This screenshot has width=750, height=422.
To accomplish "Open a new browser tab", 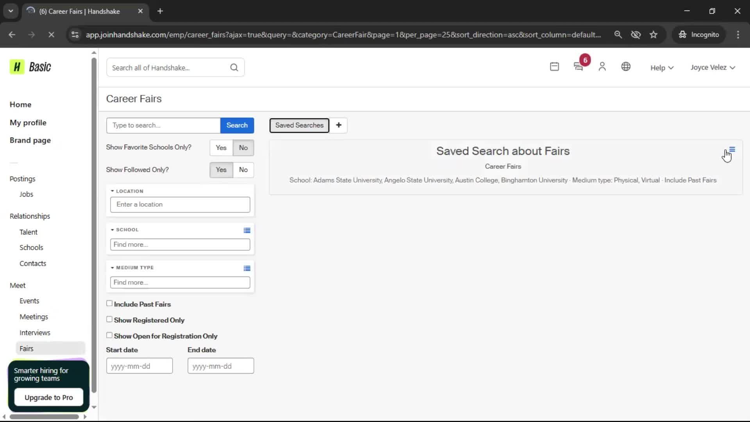I will pyautogui.click(x=160, y=11).
